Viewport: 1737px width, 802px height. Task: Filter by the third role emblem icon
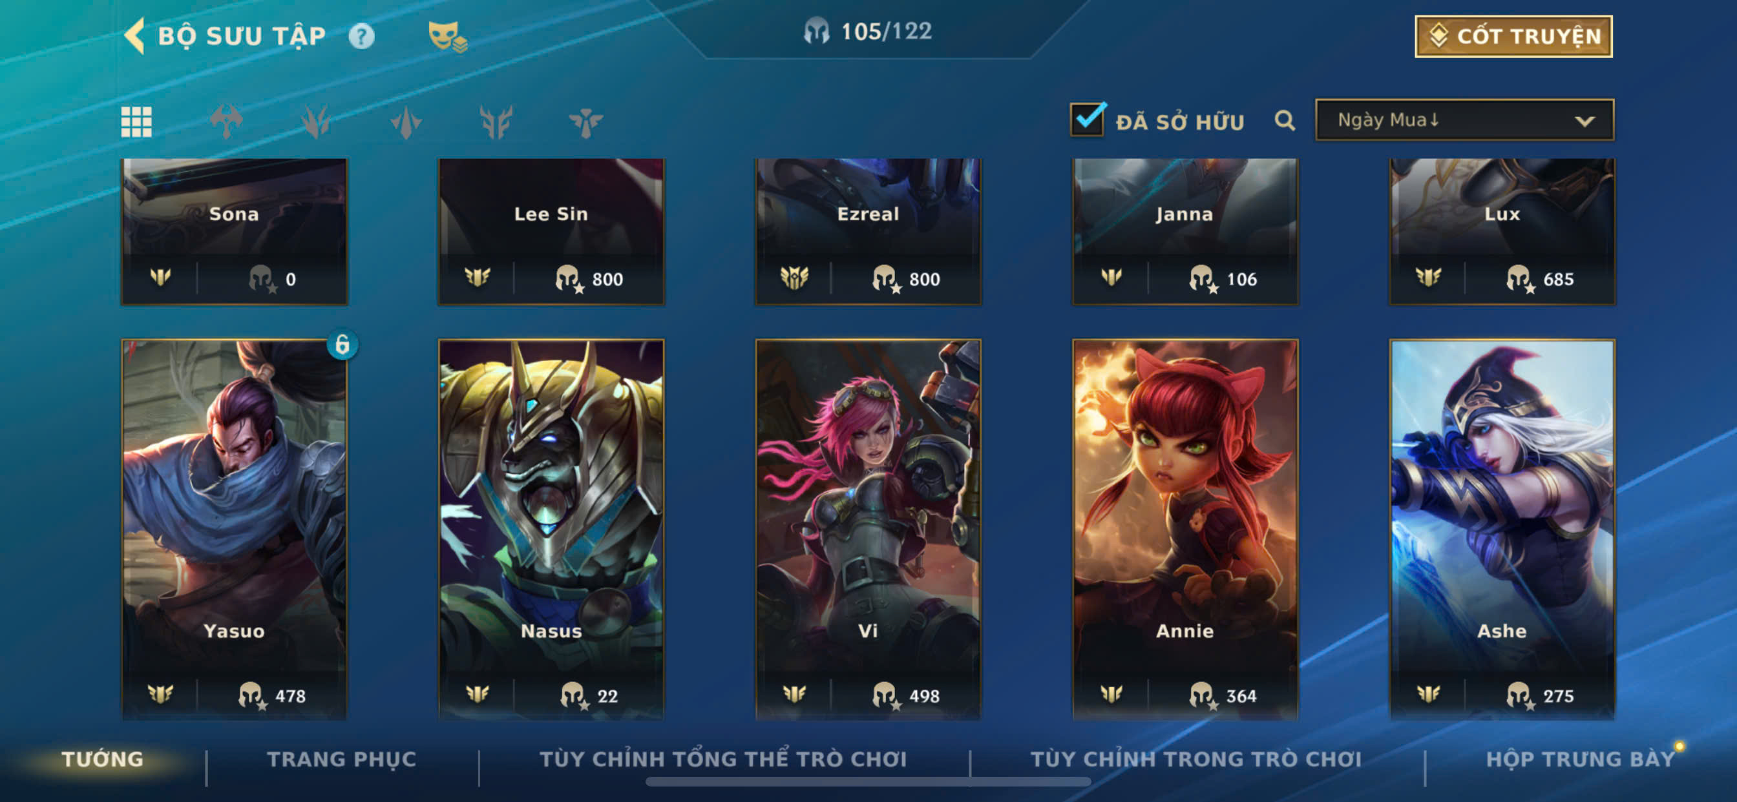click(406, 122)
